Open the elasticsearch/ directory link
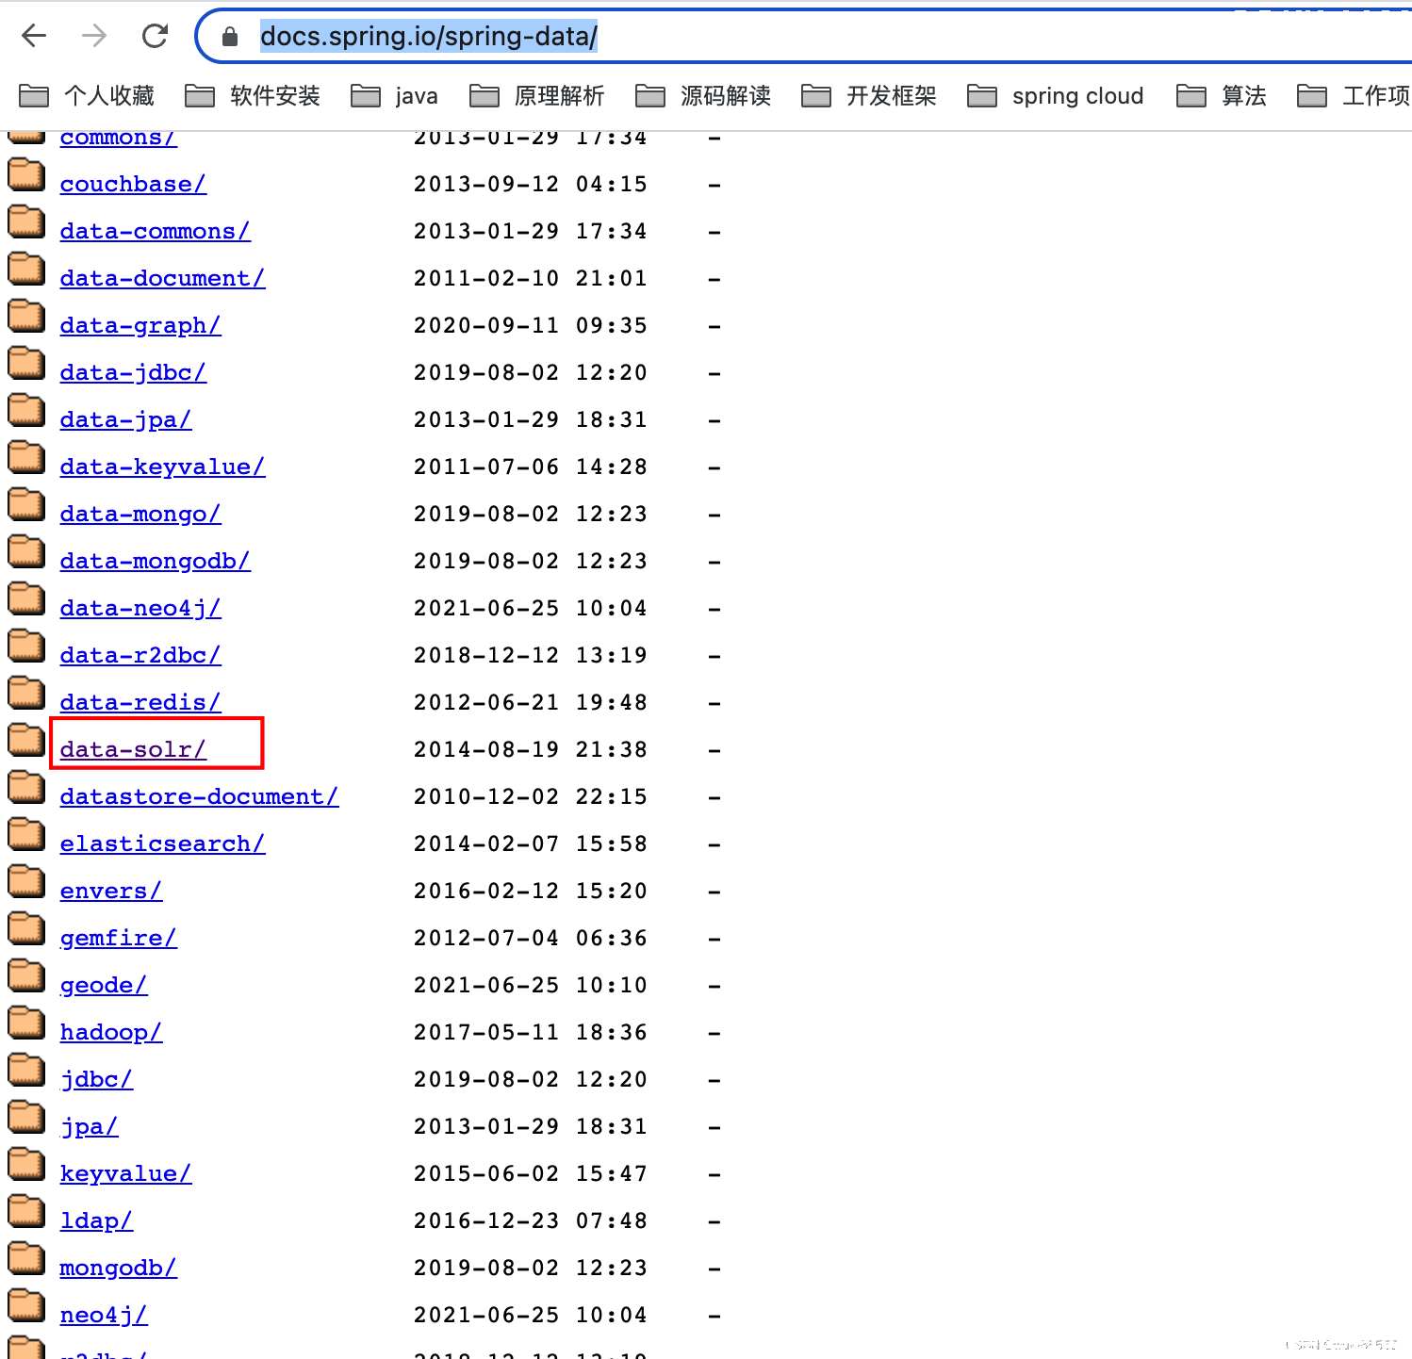Image resolution: width=1412 pixels, height=1359 pixels. click(x=162, y=843)
